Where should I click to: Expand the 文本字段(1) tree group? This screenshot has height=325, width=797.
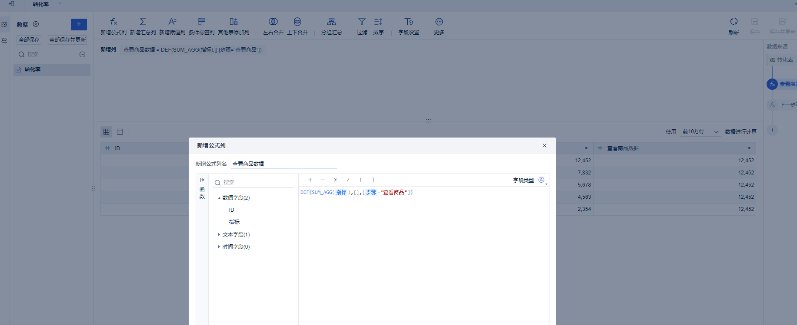pos(219,234)
